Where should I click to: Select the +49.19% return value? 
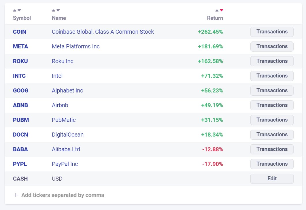point(212,105)
